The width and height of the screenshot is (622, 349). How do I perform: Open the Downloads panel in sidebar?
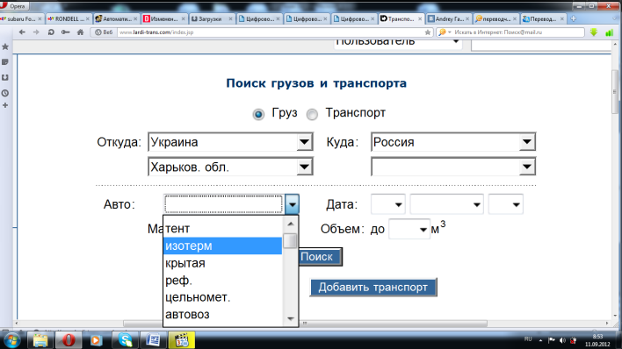(5, 78)
